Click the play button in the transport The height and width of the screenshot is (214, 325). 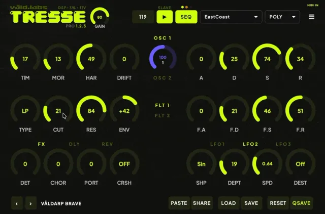165,17
